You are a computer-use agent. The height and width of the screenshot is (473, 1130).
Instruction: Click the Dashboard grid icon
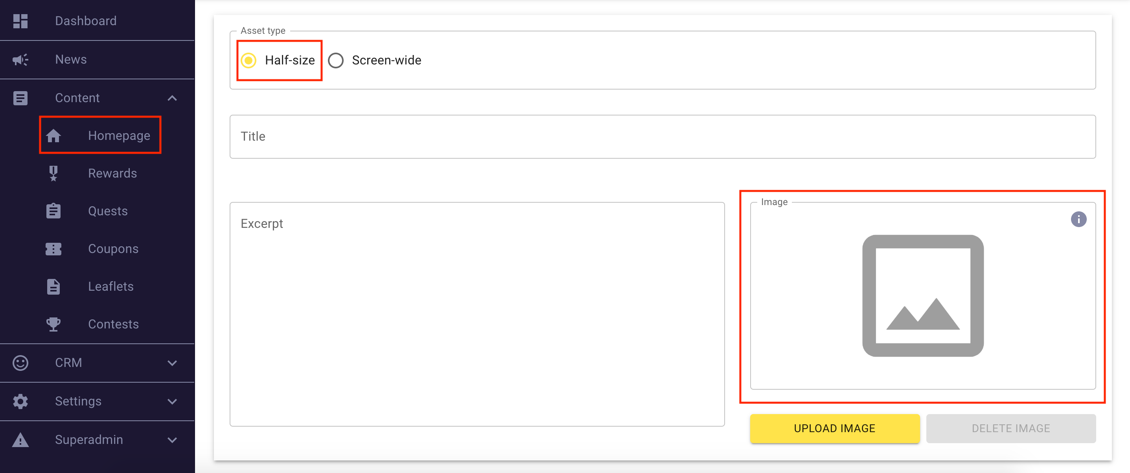[x=20, y=20]
